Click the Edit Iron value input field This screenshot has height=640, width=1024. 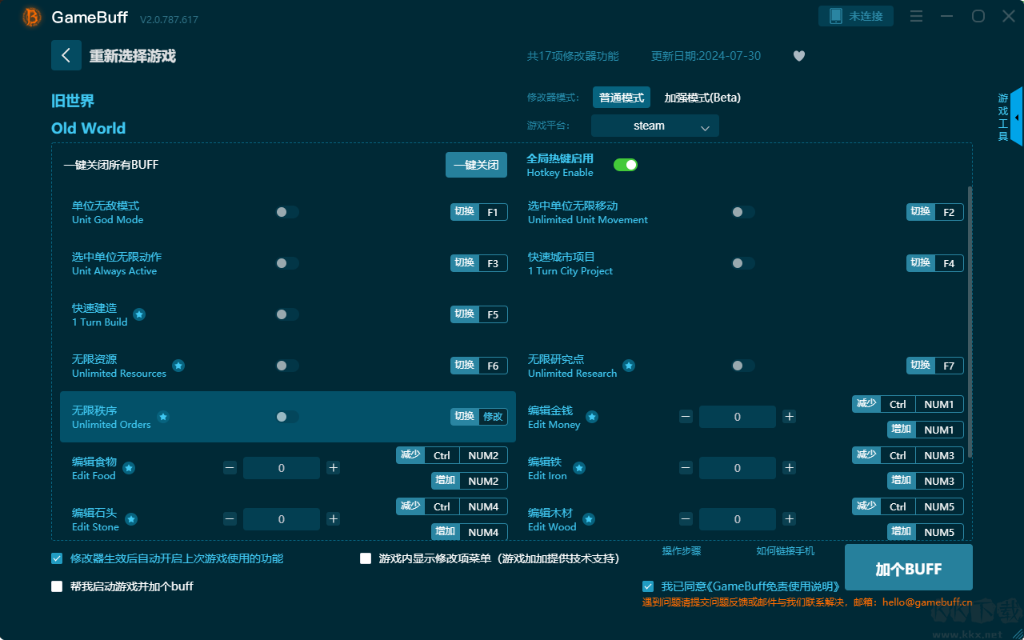738,468
